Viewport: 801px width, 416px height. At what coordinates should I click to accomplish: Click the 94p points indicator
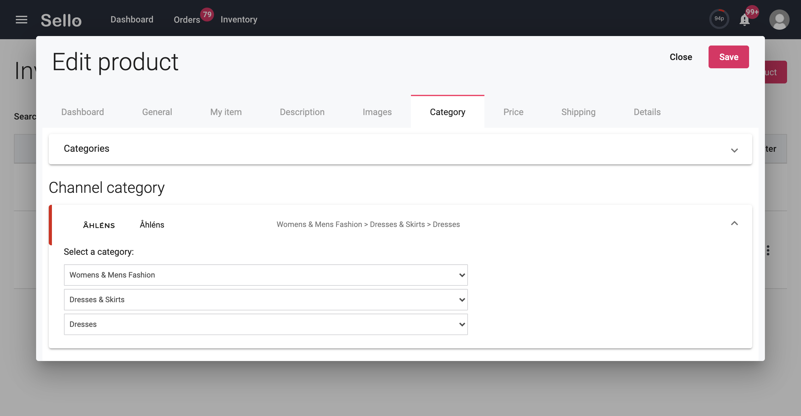[719, 19]
